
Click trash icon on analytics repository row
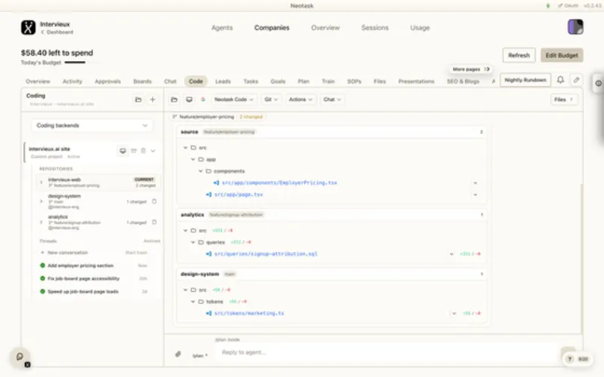coord(154,222)
